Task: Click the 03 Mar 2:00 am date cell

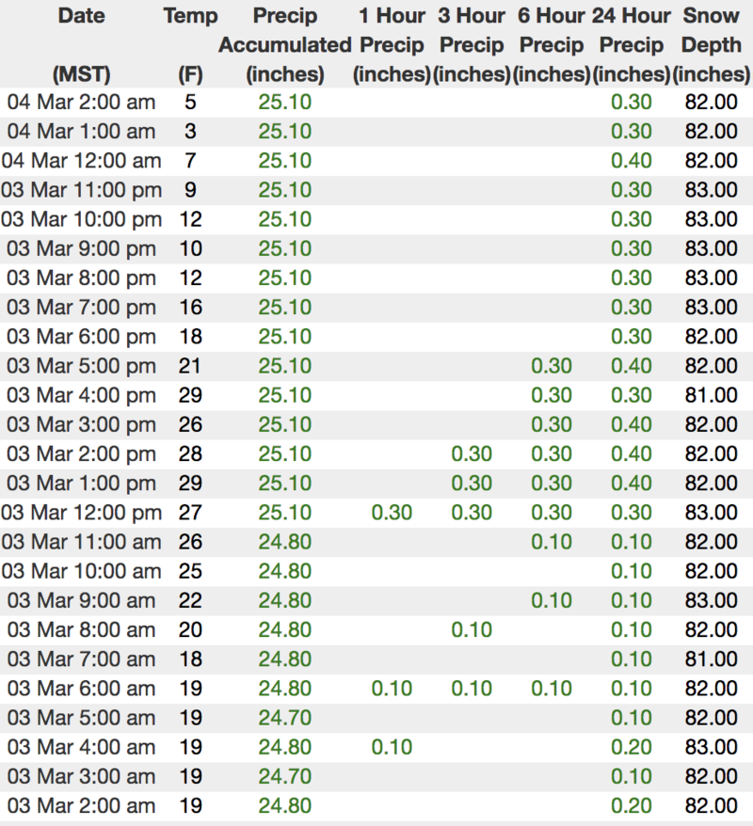Action: 81,806
